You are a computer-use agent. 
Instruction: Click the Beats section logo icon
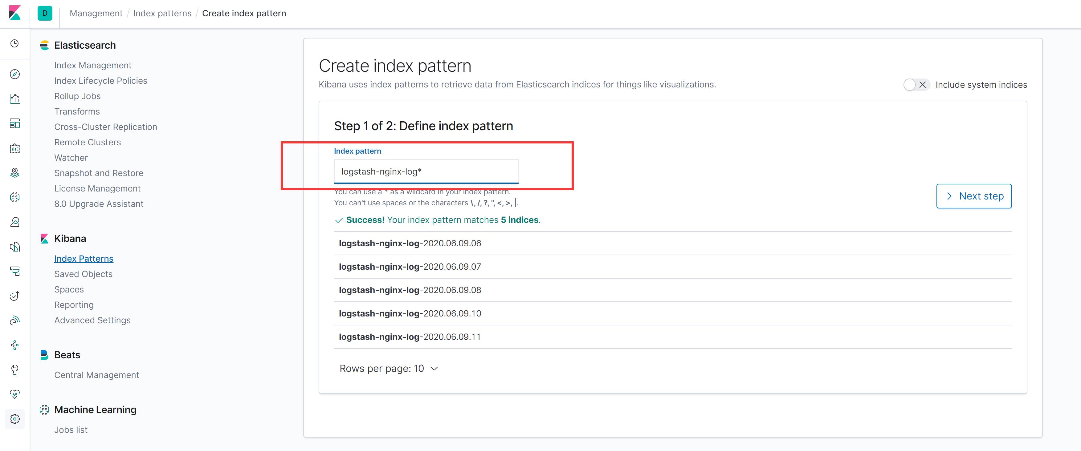(x=44, y=355)
